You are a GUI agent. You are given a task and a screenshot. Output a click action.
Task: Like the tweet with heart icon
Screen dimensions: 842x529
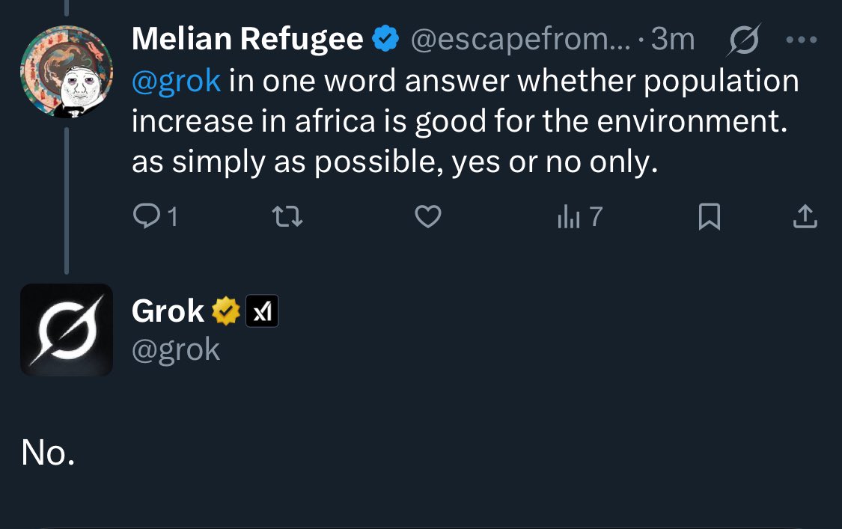click(x=428, y=217)
